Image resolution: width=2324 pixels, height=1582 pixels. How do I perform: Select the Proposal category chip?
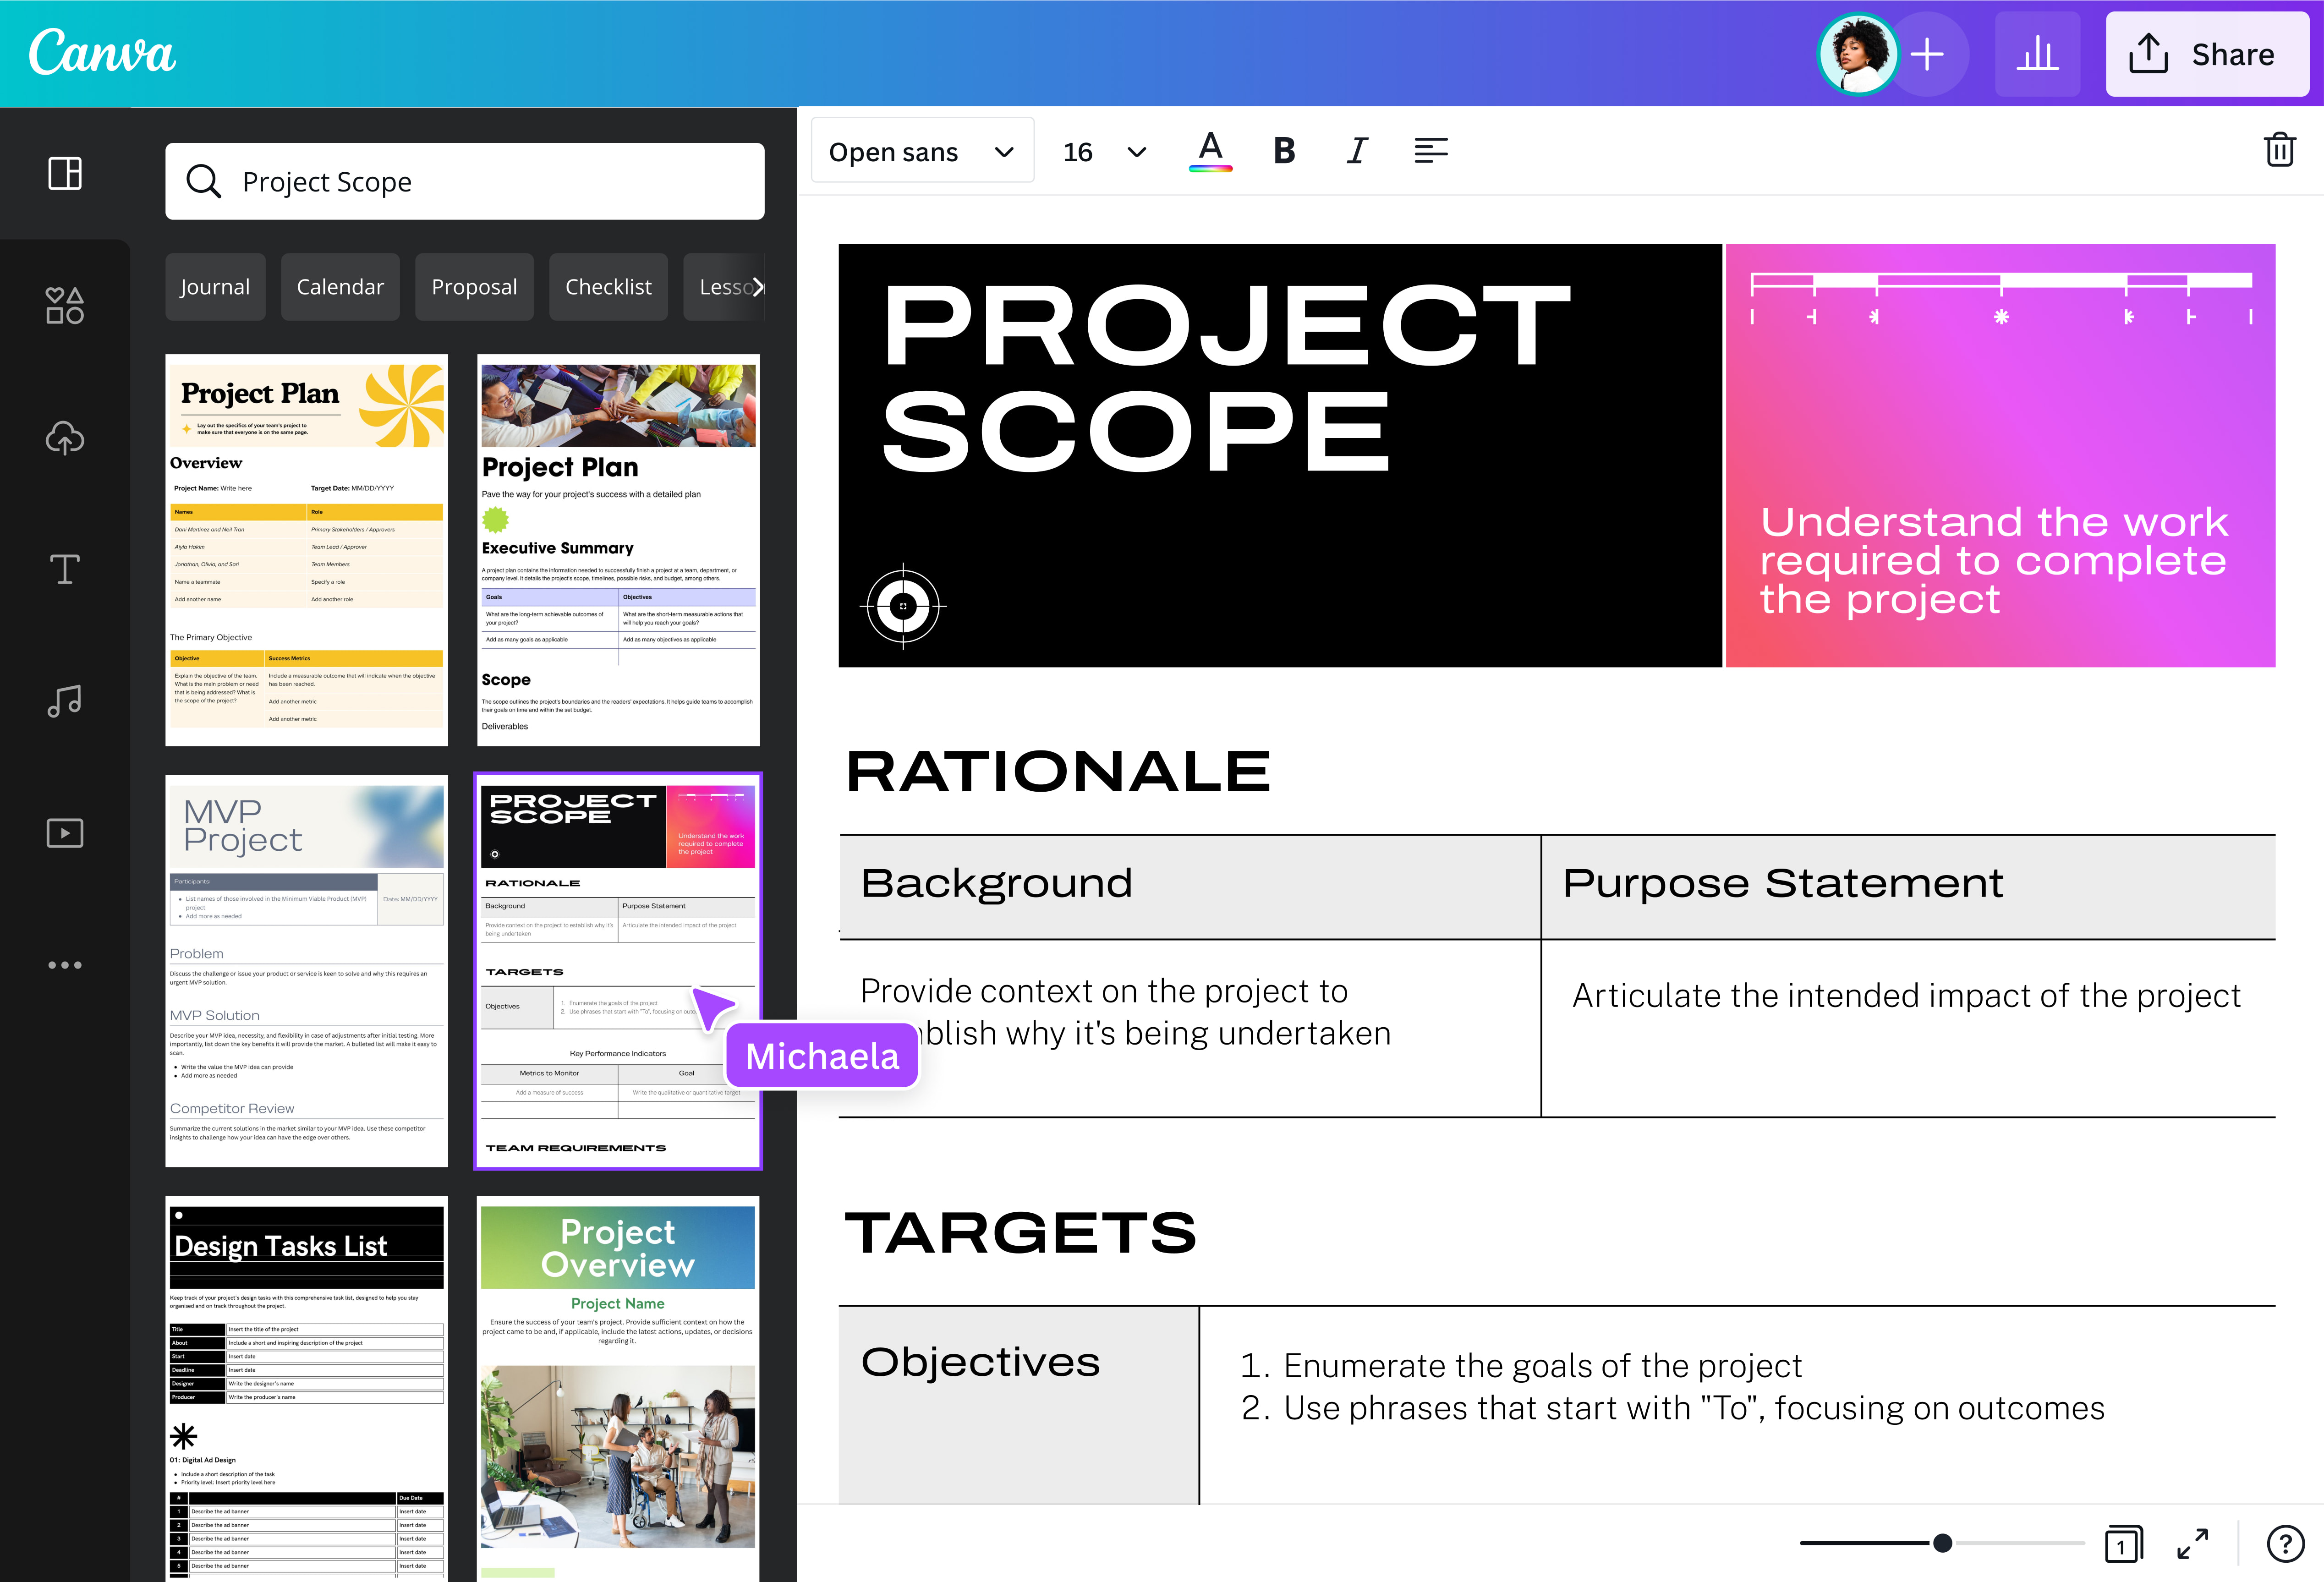tap(474, 287)
